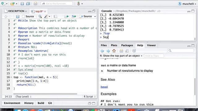Open the (Top Level) scope navigator
Viewport: 198px width, 111px height.
click(x=23, y=97)
